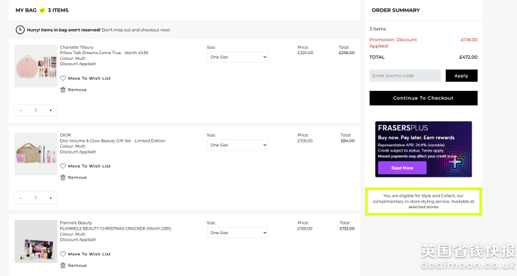This screenshot has height=276, width=517.
Task: Increase Dior gift set quantity
Action: pos(50,198)
